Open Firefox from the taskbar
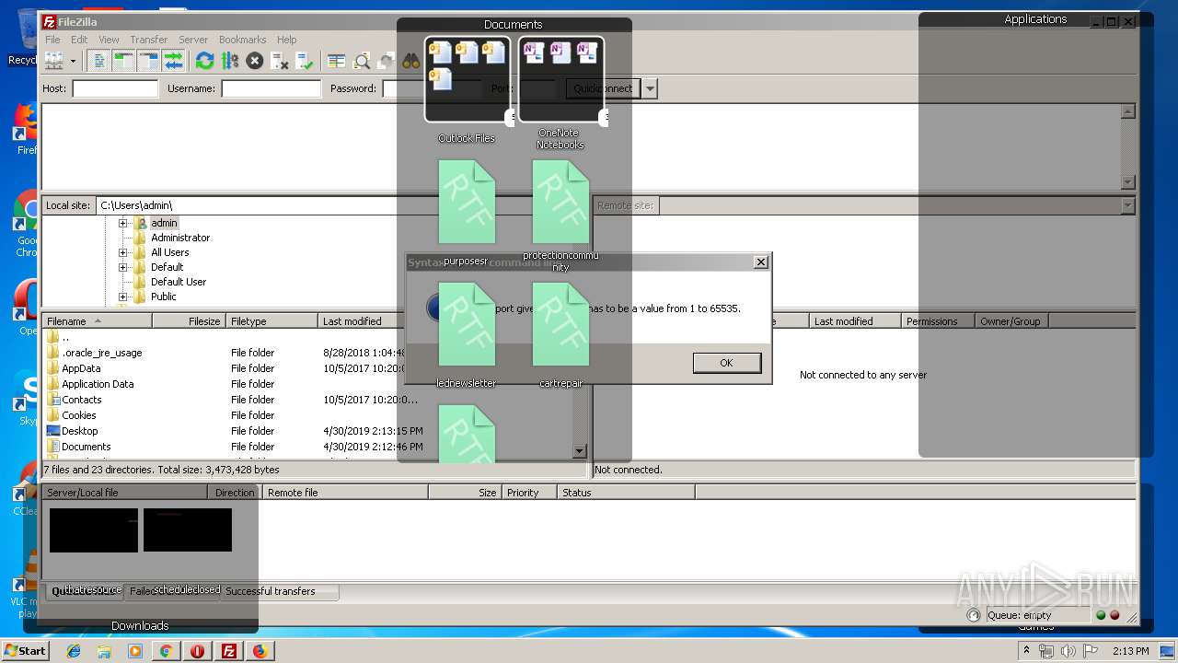The image size is (1178, 663). pos(260,651)
